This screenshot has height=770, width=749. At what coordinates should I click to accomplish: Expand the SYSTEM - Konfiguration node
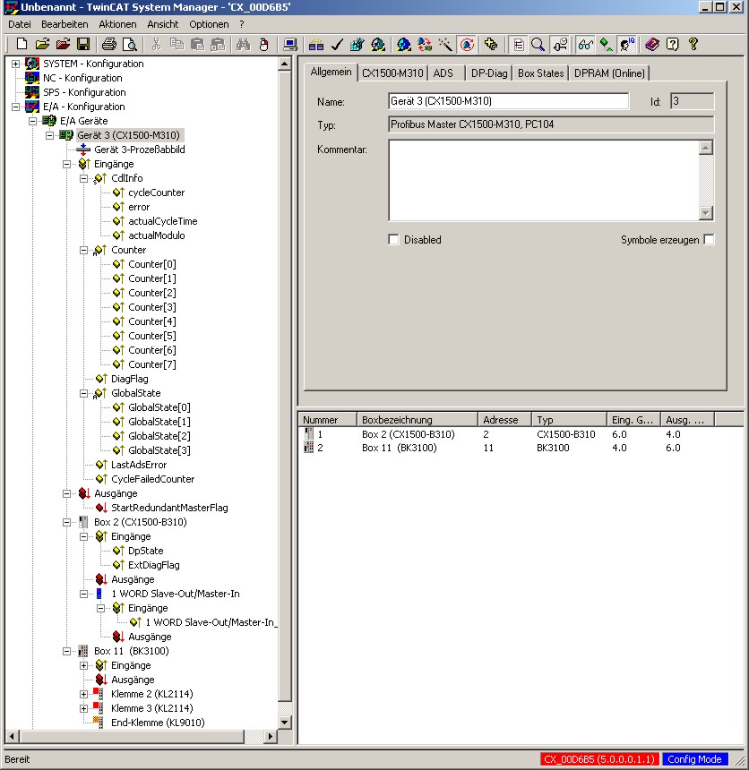(16, 64)
